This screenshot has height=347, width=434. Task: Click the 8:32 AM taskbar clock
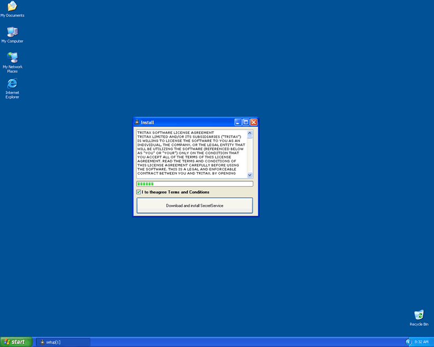[x=421, y=342]
